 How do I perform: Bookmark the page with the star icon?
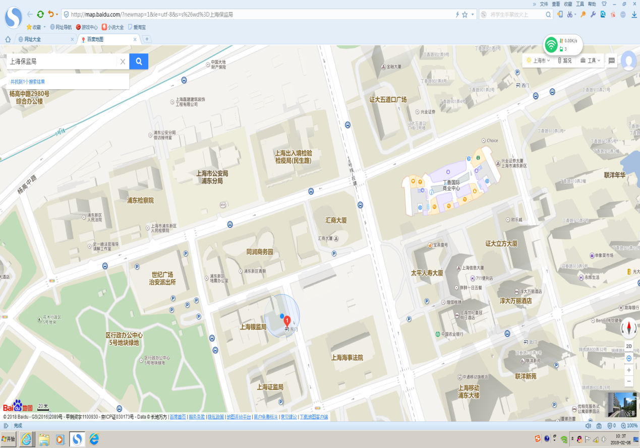click(x=464, y=15)
